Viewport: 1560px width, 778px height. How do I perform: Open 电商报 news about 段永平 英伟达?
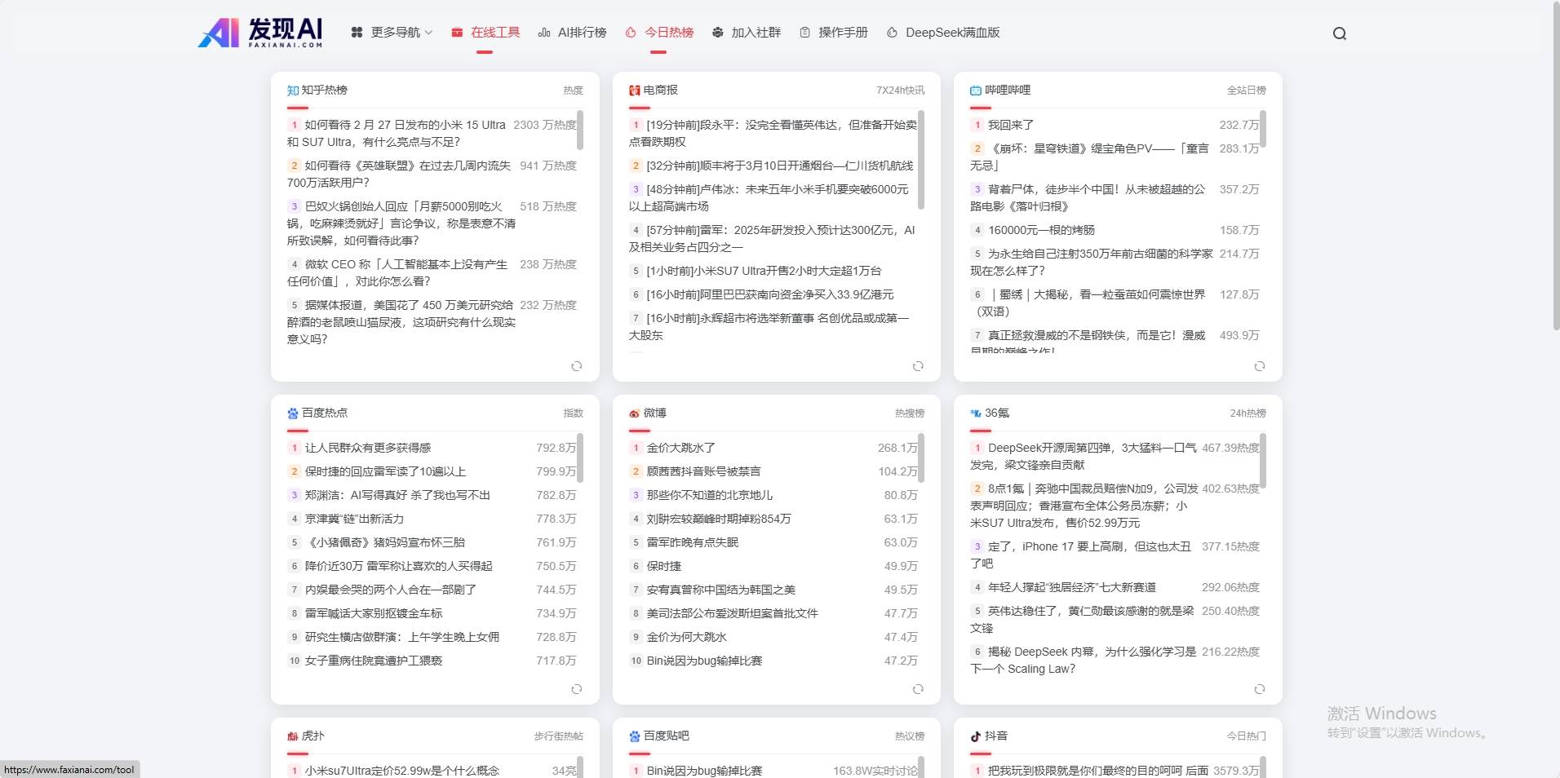tap(773, 133)
